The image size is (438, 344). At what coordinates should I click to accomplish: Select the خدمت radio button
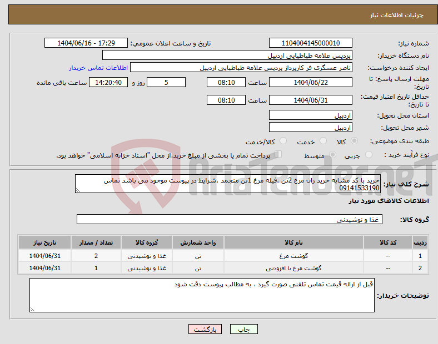(323, 141)
